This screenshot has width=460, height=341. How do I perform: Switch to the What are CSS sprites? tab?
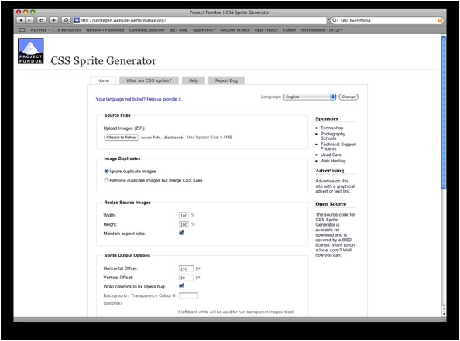point(149,80)
